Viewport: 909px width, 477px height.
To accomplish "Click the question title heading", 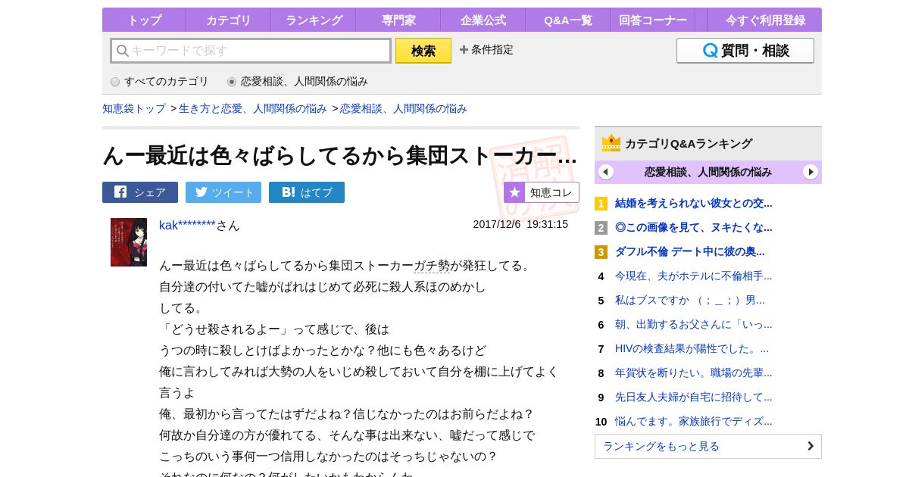I will click(340, 155).
